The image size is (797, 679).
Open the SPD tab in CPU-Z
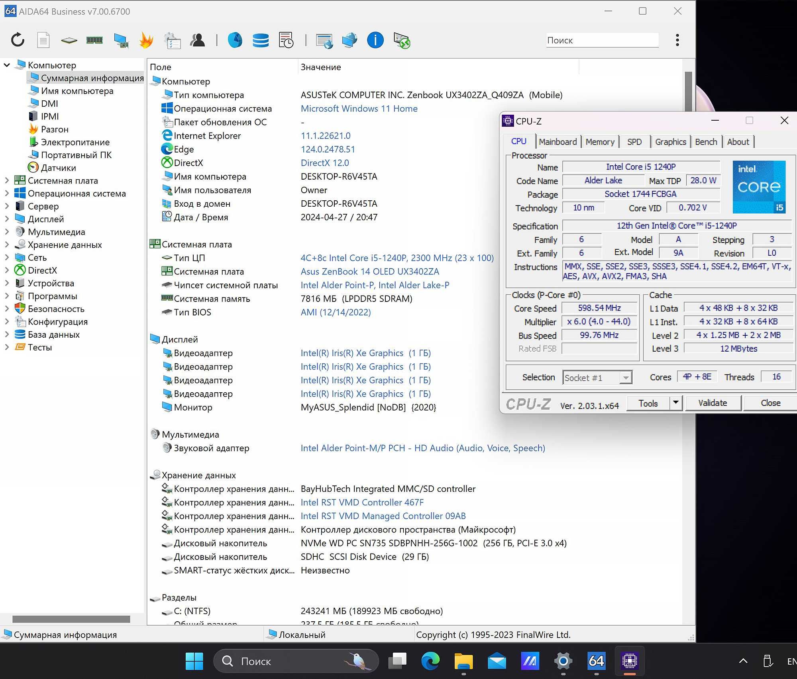(x=634, y=142)
